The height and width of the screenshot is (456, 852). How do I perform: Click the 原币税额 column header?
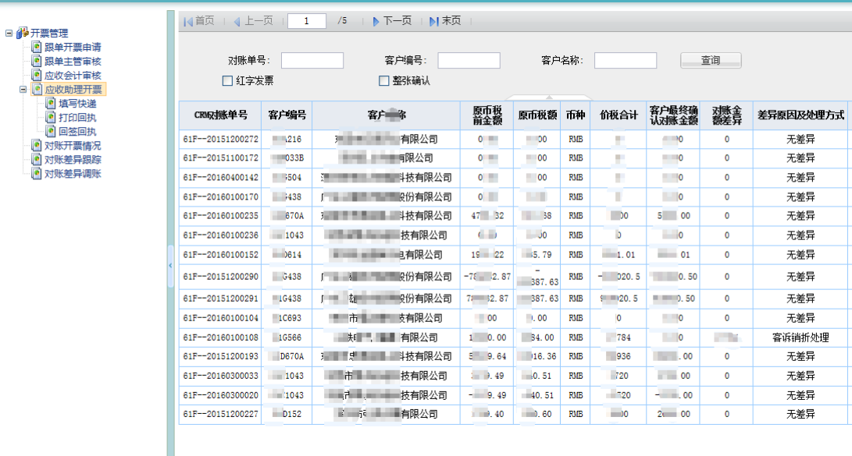point(537,115)
